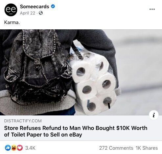Click the blue verified badge next to Someecards
The height and width of the screenshot is (154, 162).
[x=53, y=6]
